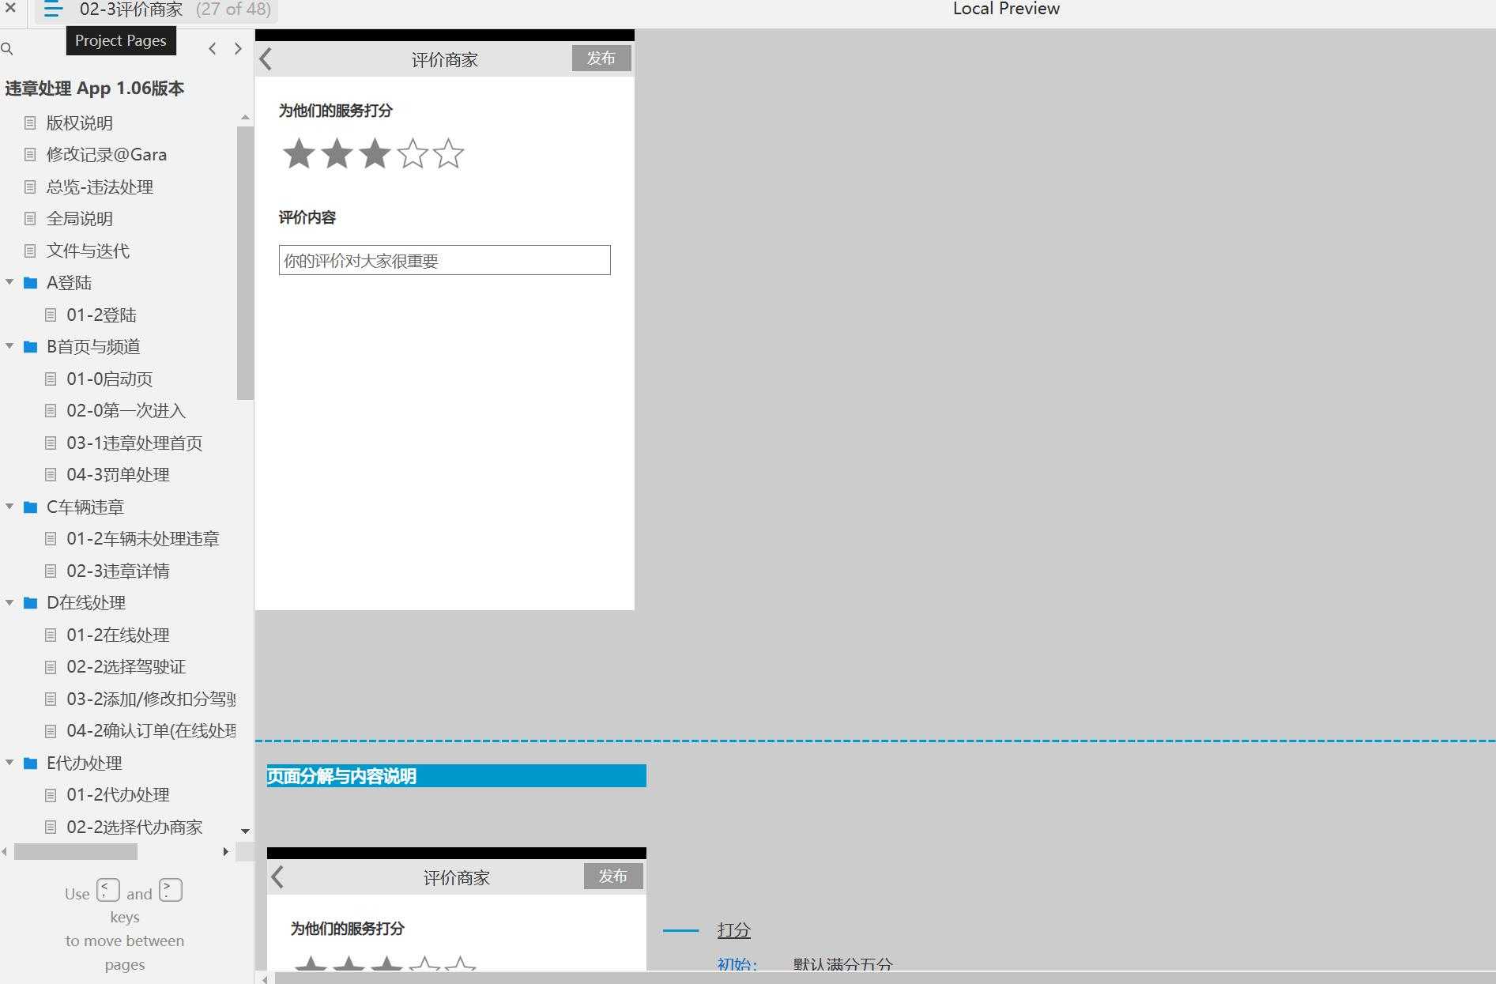
Task: Go to previous page using left arrow icon
Action: [x=212, y=48]
